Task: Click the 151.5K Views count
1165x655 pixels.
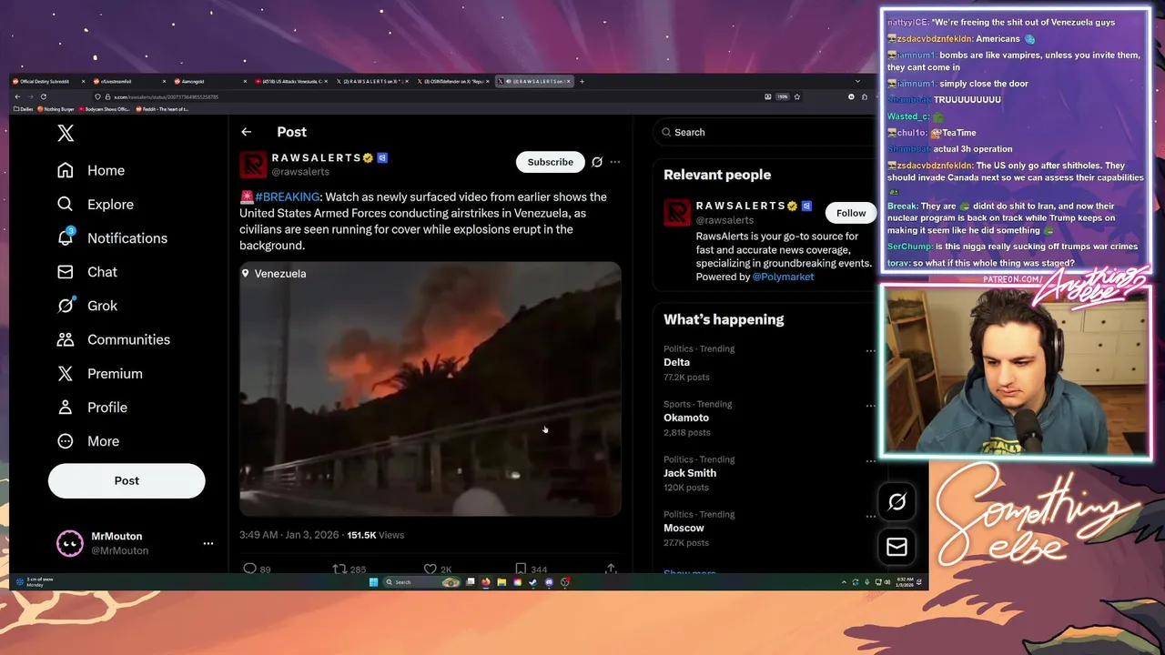Action: [375, 535]
